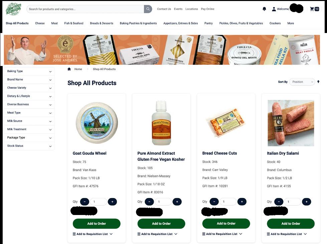Toggle the sort direction arrow

pyautogui.click(x=318, y=82)
